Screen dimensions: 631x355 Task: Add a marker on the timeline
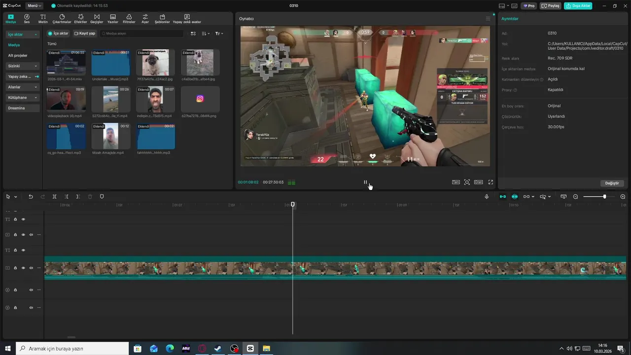(x=102, y=197)
